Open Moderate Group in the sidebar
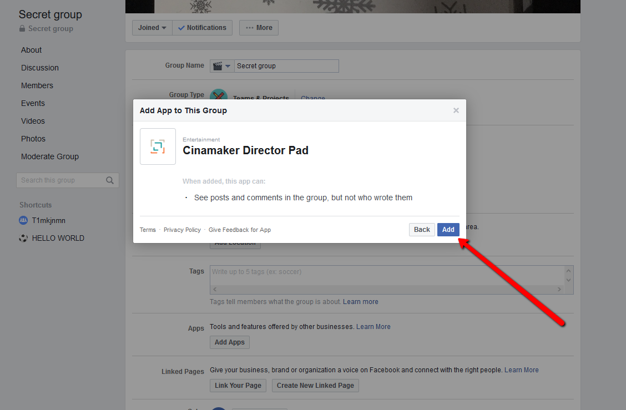This screenshot has width=626, height=410. 50,156
